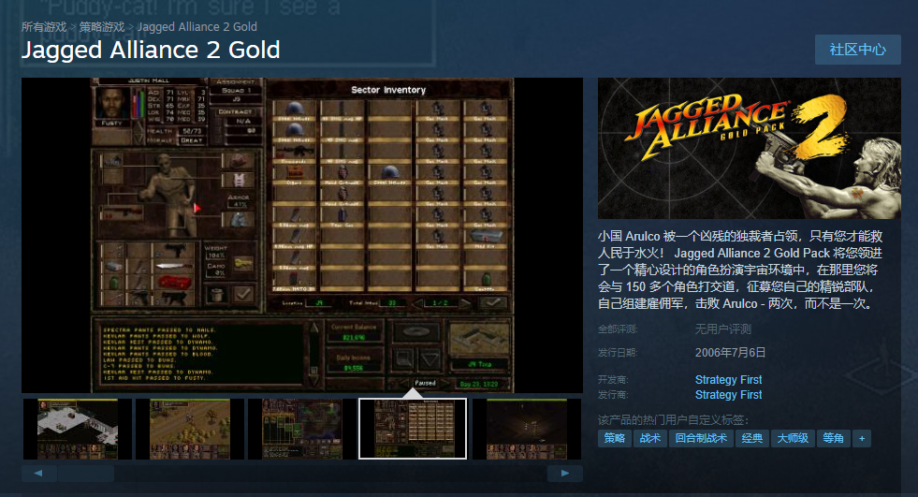This screenshot has height=497, width=918.
Task: Open the Strategy First publisher link
Action: (x=728, y=395)
